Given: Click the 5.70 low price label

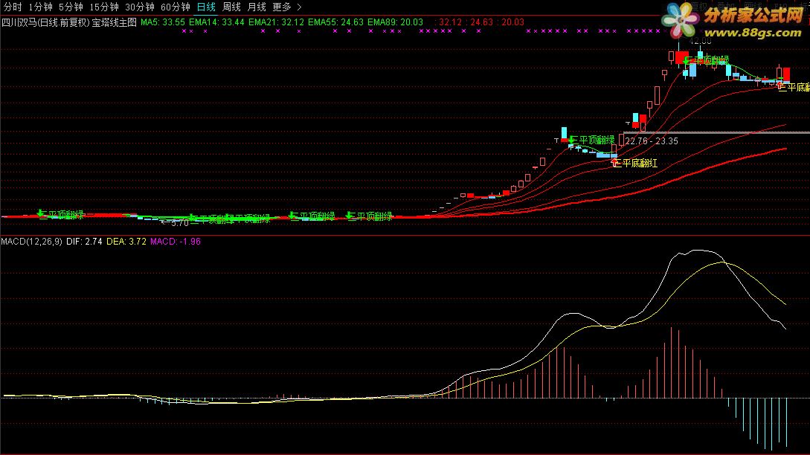Looking at the screenshot, I should [179, 223].
